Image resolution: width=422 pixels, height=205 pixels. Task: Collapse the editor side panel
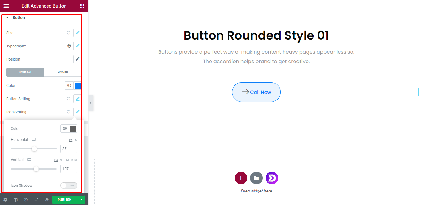[x=91, y=103]
